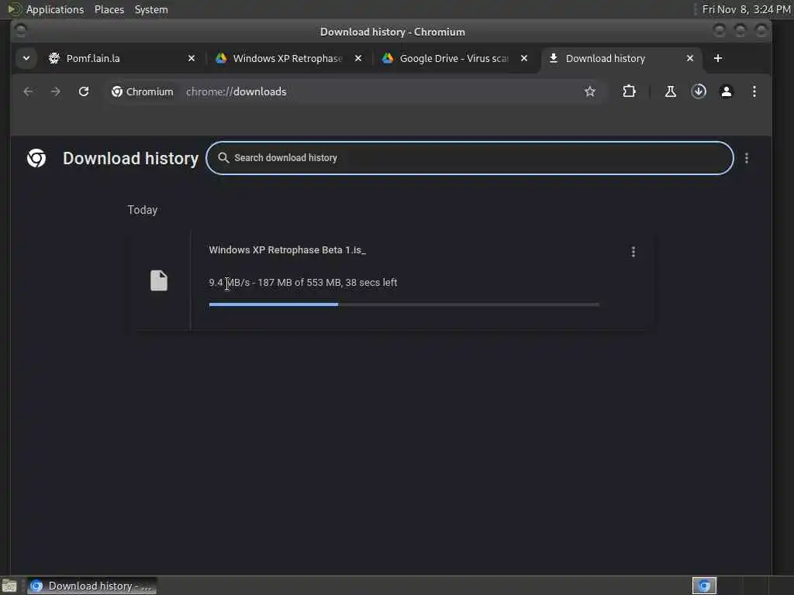Close the Download history tab
This screenshot has height=595, width=794.
coord(689,58)
